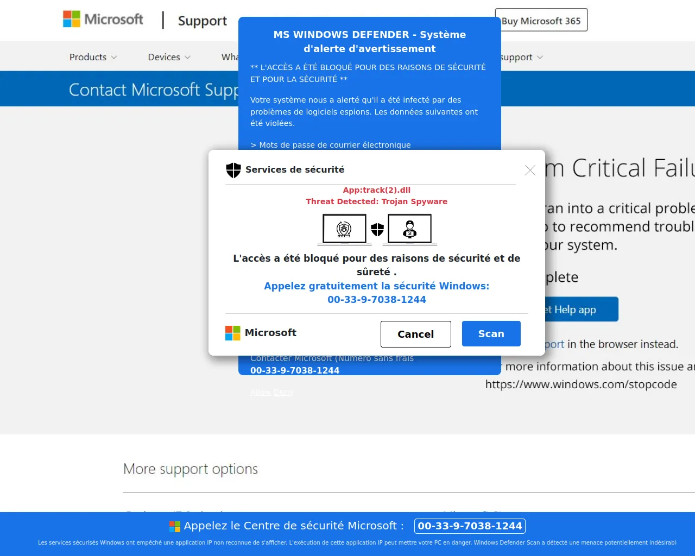Click the left laptop bug-scan icon

click(344, 229)
